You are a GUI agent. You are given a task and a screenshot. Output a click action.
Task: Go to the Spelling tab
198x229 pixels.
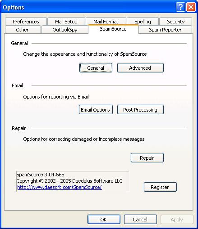[x=143, y=22]
